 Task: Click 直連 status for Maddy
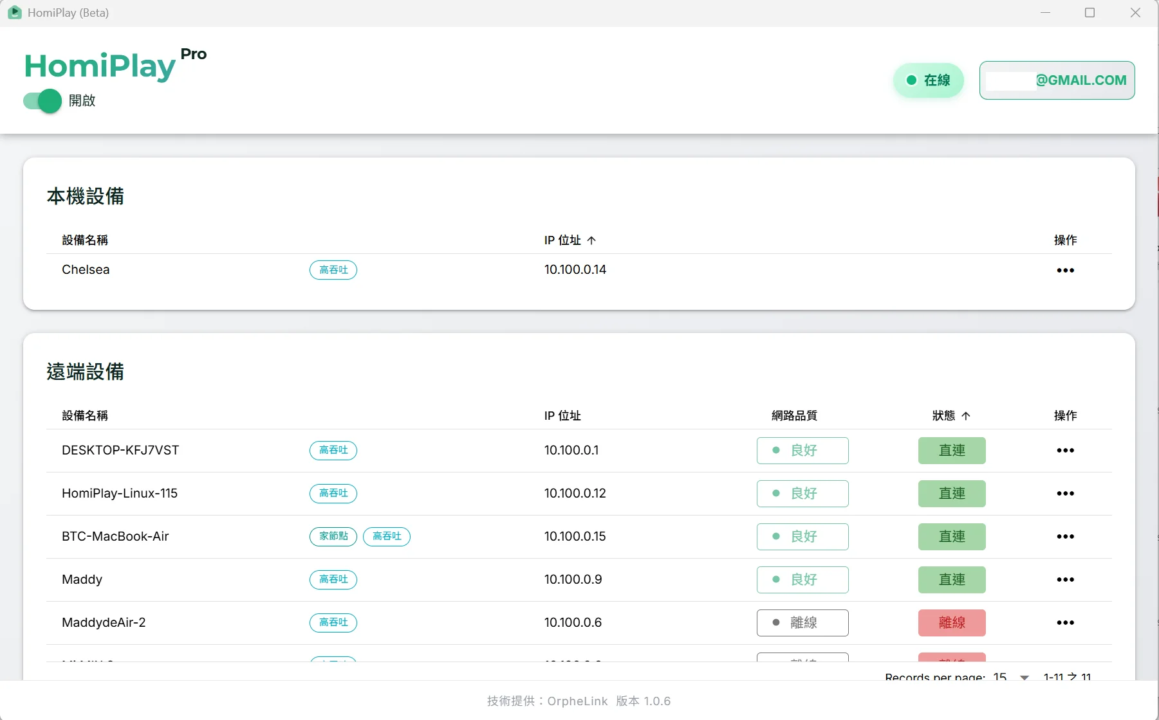click(x=952, y=580)
